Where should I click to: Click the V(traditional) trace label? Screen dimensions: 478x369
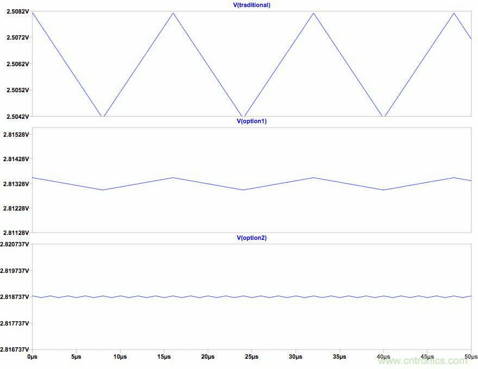click(x=251, y=5)
